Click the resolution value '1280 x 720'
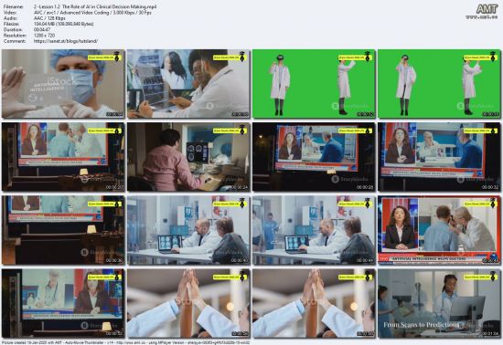Screen dimensions: 503x345 pos(44,36)
